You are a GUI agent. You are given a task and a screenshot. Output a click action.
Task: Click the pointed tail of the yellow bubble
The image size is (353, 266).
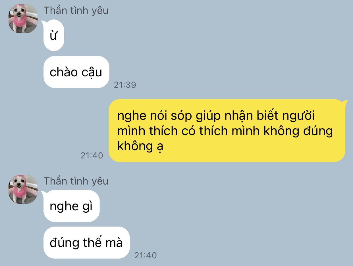click(x=344, y=102)
